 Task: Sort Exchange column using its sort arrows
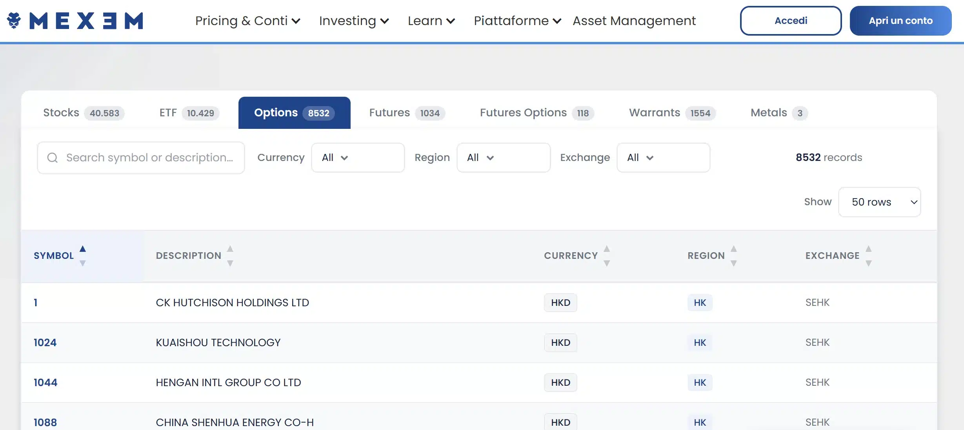(x=869, y=255)
